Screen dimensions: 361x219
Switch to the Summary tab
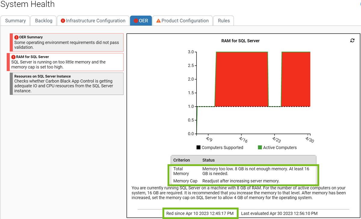click(x=15, y=20)
